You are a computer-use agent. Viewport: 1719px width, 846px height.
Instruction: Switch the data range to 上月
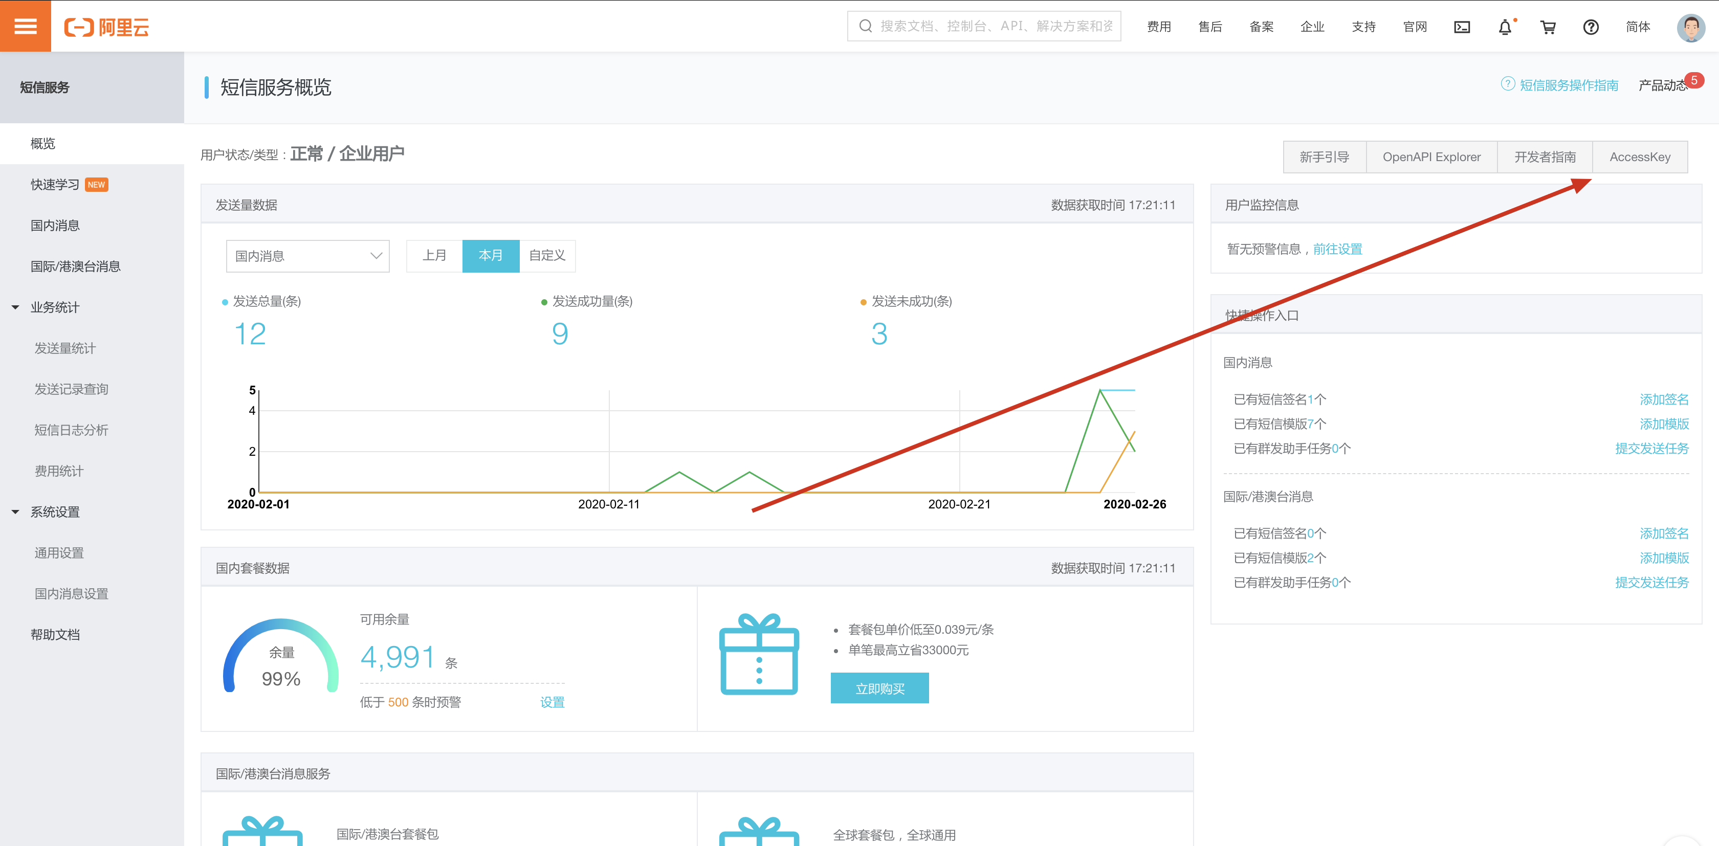[x=434, y=256]
